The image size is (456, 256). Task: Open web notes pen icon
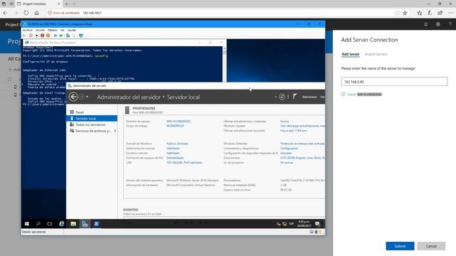coord(430,13)
